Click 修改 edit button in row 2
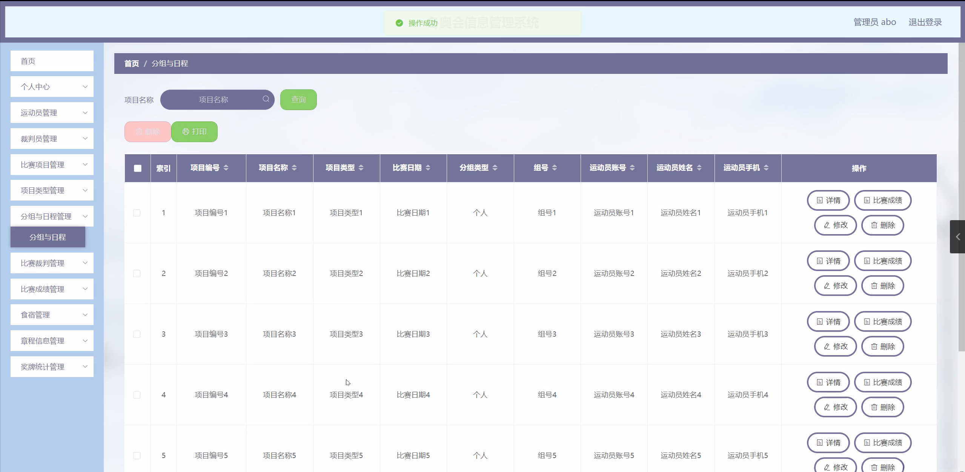The image size is (965, 472). [x=835, y=286]
